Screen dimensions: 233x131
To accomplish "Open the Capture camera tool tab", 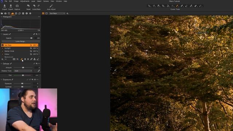I will [x=5, y=13].
